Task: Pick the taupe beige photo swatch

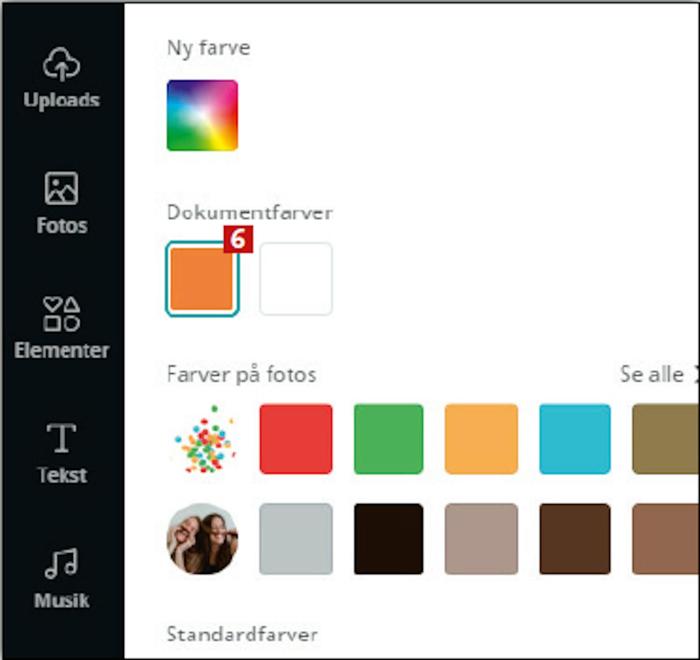Action: coord(481,539)
